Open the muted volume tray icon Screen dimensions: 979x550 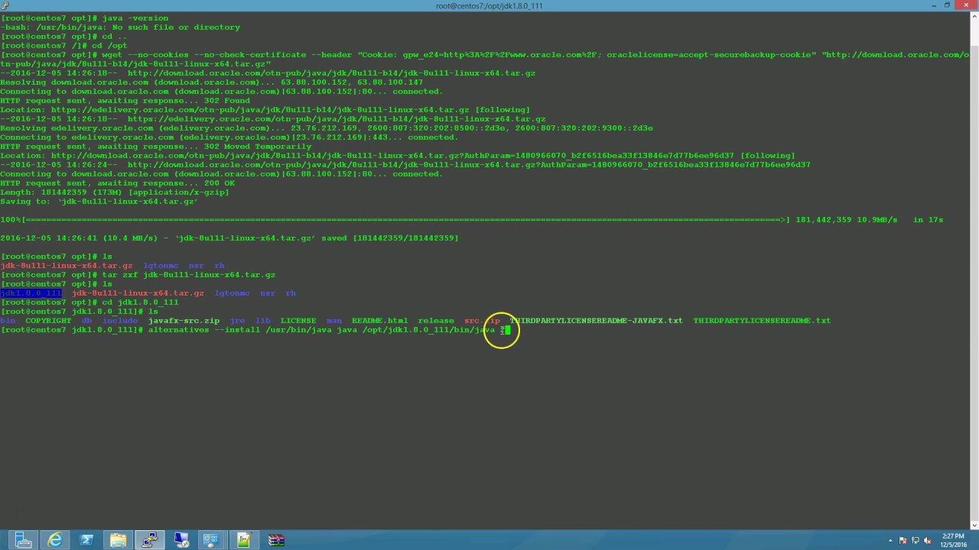(x=928, y=541)
